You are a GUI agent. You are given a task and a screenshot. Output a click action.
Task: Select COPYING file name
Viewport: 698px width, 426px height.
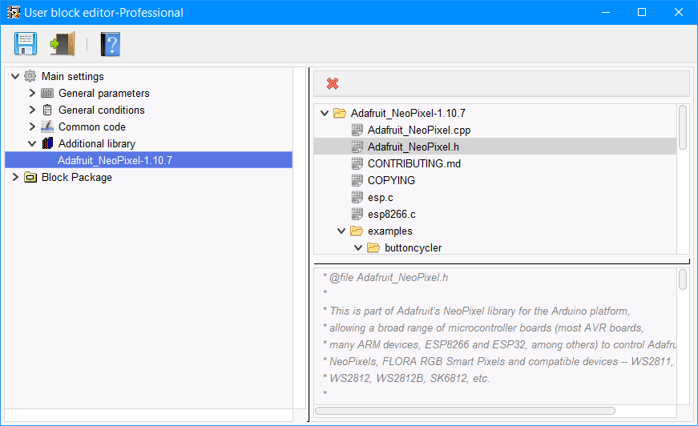[x=391, y=180]
